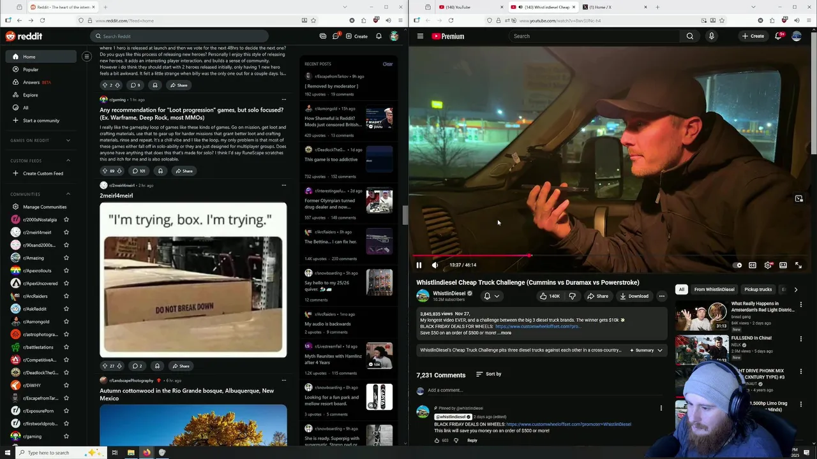817x459 pixels.
Task: Favorite r/battlestations with star
Action: (66, 347)
